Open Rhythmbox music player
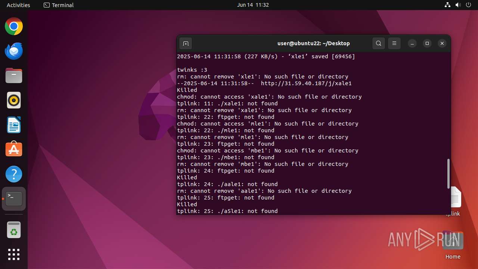The width and height of the screenshot is (478, 269). tap(14, 101)
